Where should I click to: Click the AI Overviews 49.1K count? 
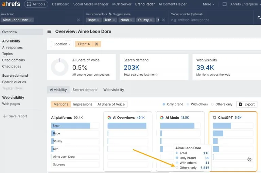[x=140, y=118]
